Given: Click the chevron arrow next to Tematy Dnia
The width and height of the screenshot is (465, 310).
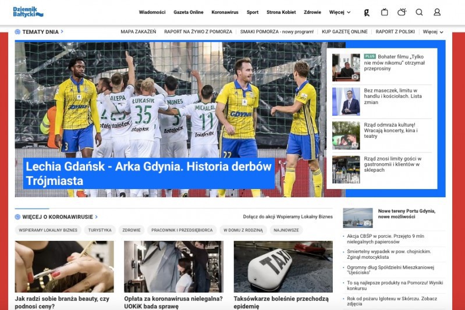Looking at the screenshot, I should click(62, 32).
